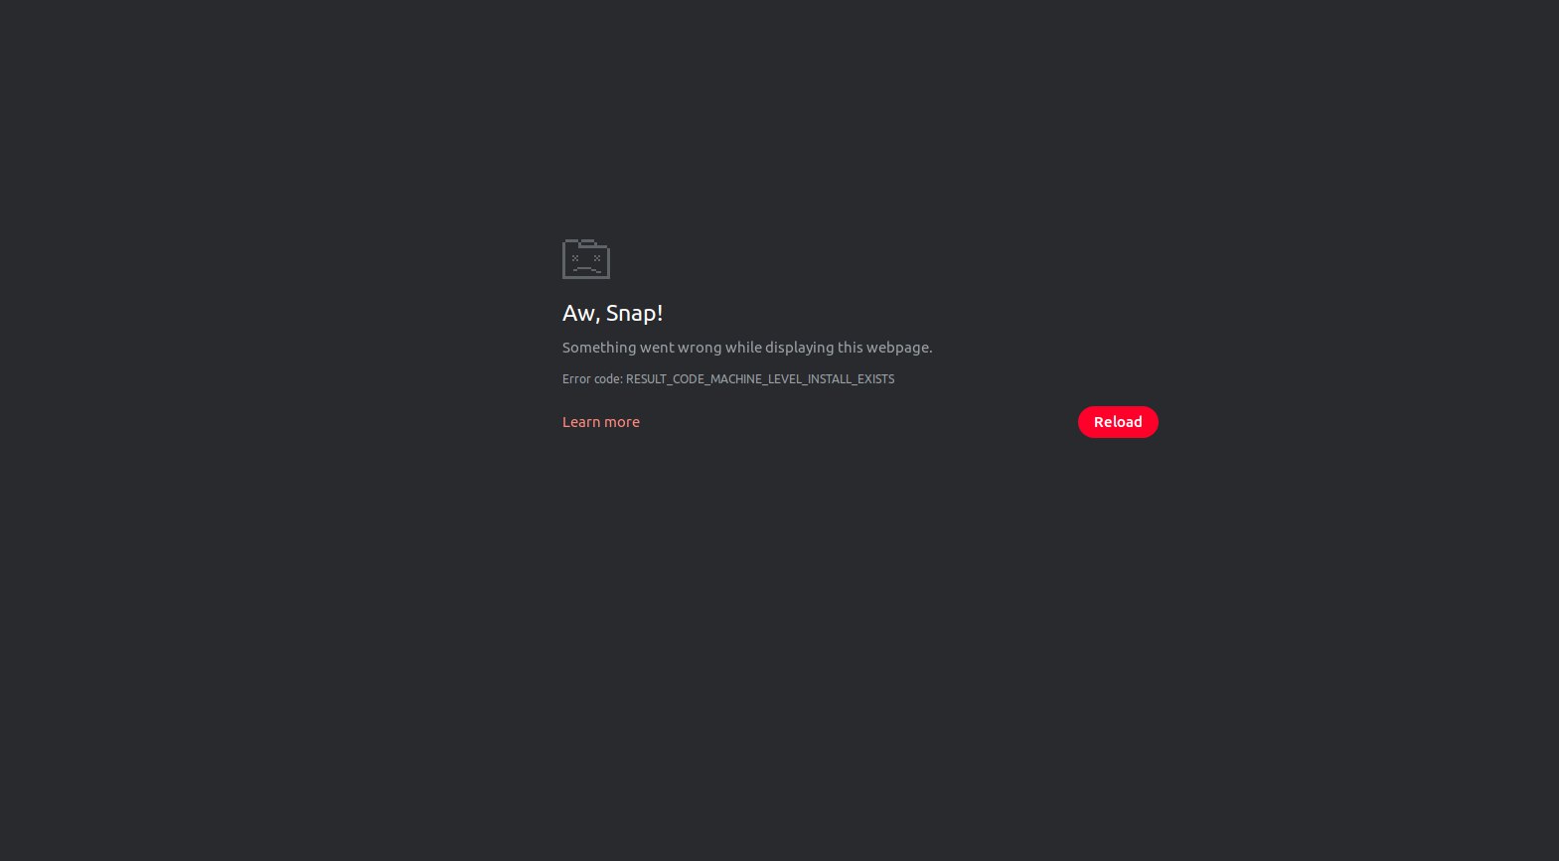Screen dimensions: 1559x861
Task: Click INSTALL_EXISTS at end of error code
Action: [x=853, y=379]
